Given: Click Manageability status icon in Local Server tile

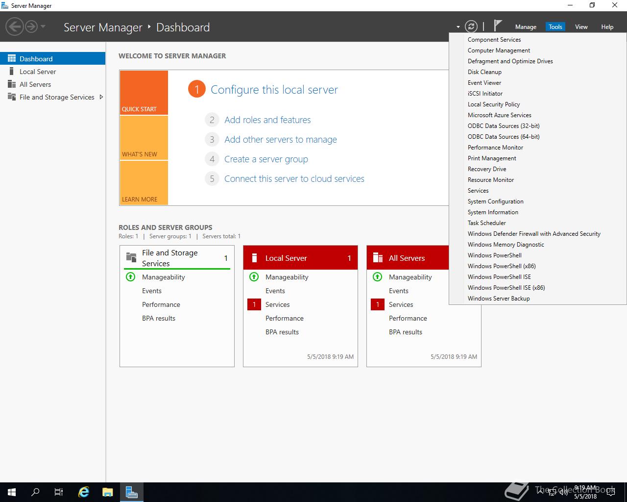Looking at the screenshot, I should pyautogui.click(x=254, y=277).
